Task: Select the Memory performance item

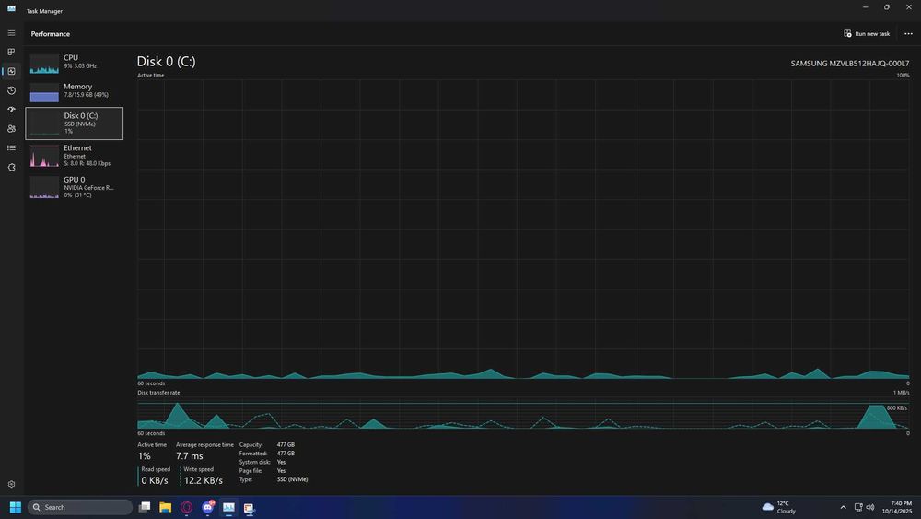Action: (74, 91)
